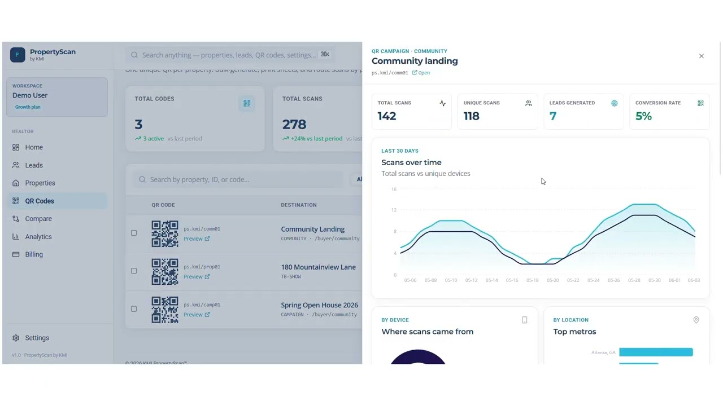The image size is (723, 406).
Task: Click the Growth plan badge
Action: tap(28, 107)
